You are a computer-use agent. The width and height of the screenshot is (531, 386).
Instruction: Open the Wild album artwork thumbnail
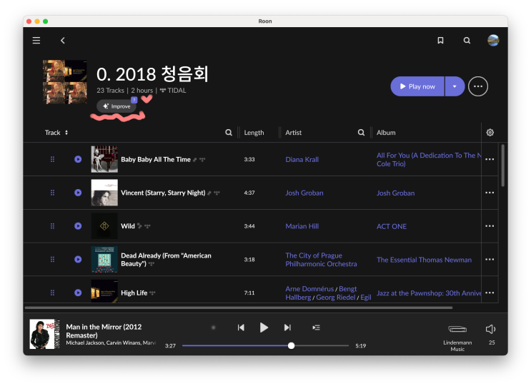pos(104,225)
